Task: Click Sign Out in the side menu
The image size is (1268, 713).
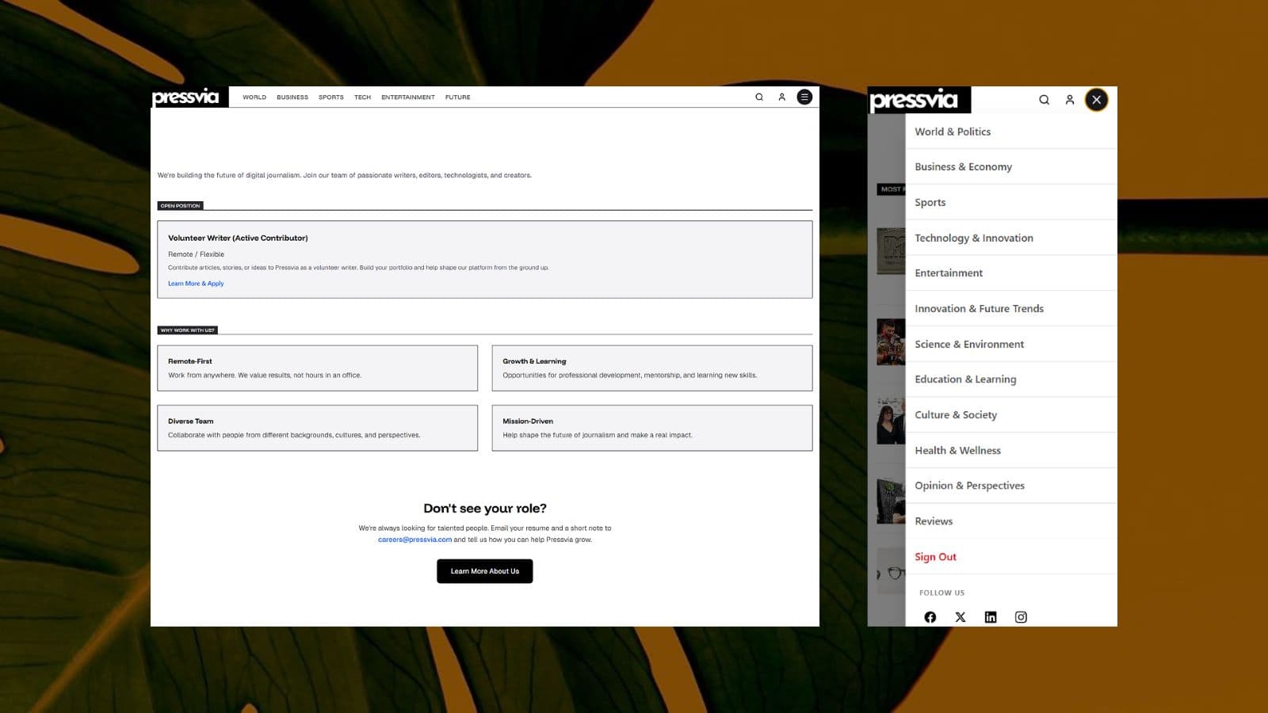Action: click(x=935, y=557)
